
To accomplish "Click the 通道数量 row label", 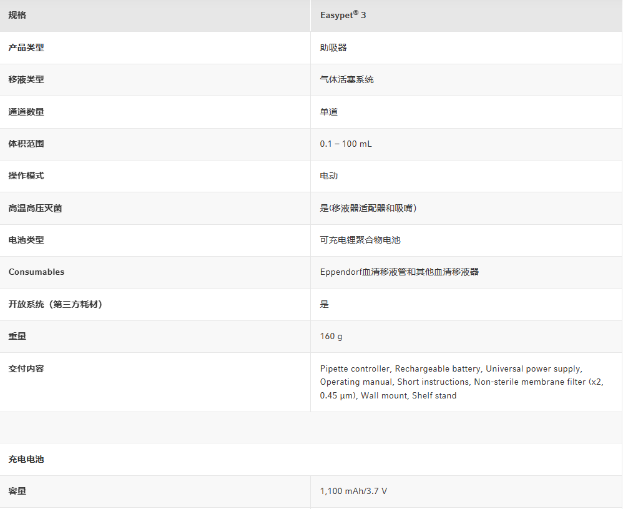I will coord(26,112).
